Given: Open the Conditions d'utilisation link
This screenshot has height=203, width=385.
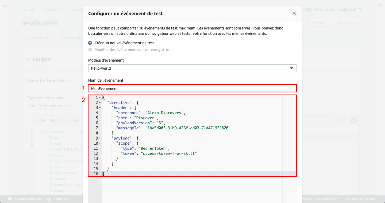Looking at the screenshot, I should [360, 199].
